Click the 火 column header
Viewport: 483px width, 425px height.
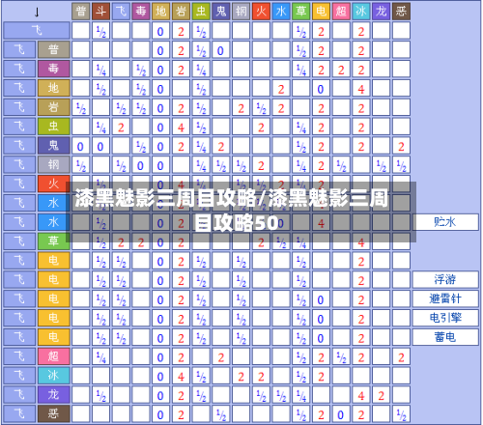(x=261, y=12)
